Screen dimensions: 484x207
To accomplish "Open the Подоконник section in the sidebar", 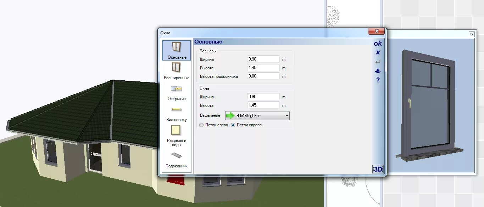I will tap(177, 160).
